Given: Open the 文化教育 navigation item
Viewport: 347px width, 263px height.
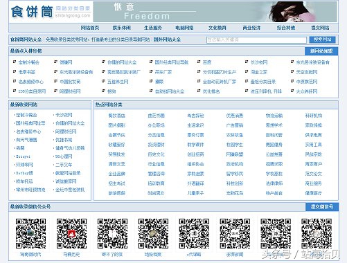Looking at the screenshot, I should click(217, 28).
